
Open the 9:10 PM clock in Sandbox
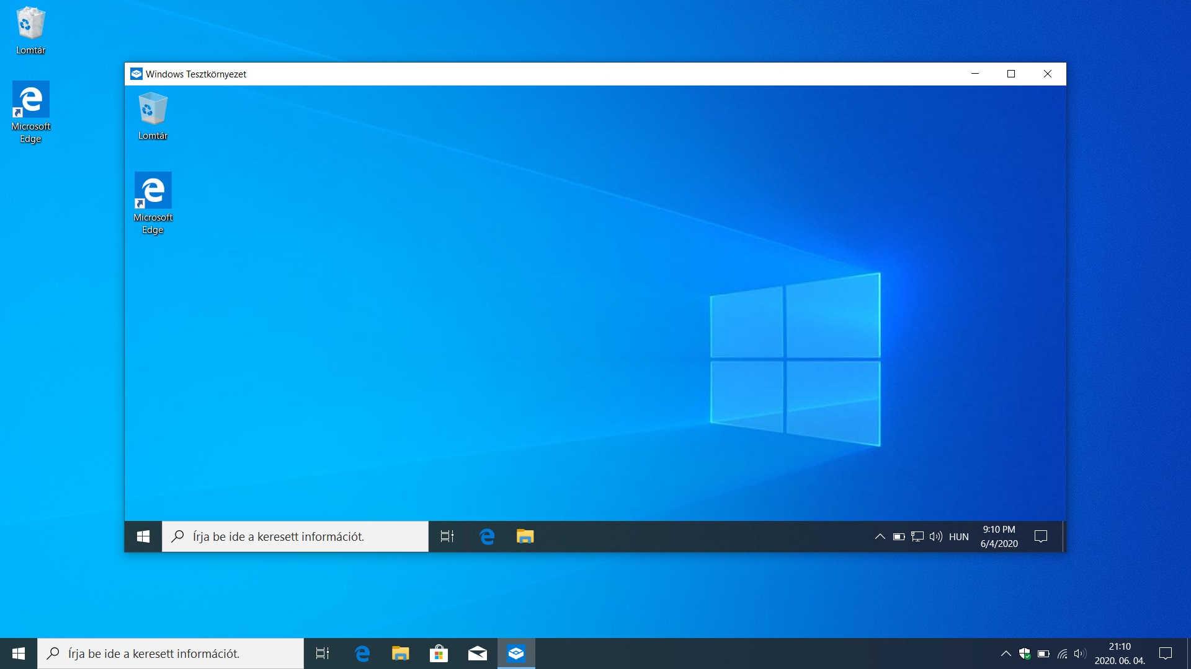[999, 536]
